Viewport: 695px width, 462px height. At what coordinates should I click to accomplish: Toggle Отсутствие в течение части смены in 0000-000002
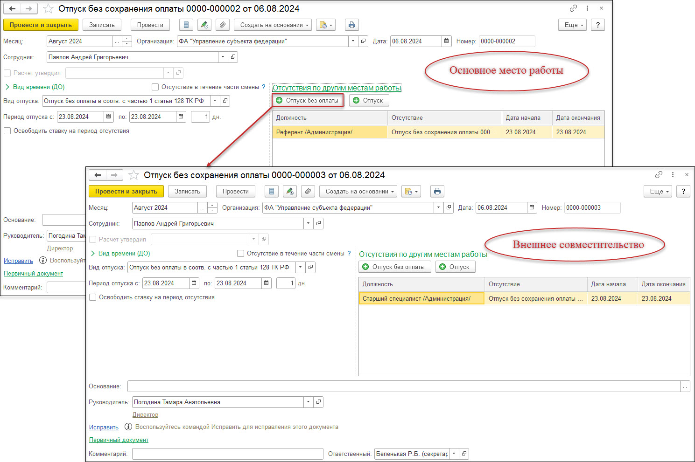155,87
